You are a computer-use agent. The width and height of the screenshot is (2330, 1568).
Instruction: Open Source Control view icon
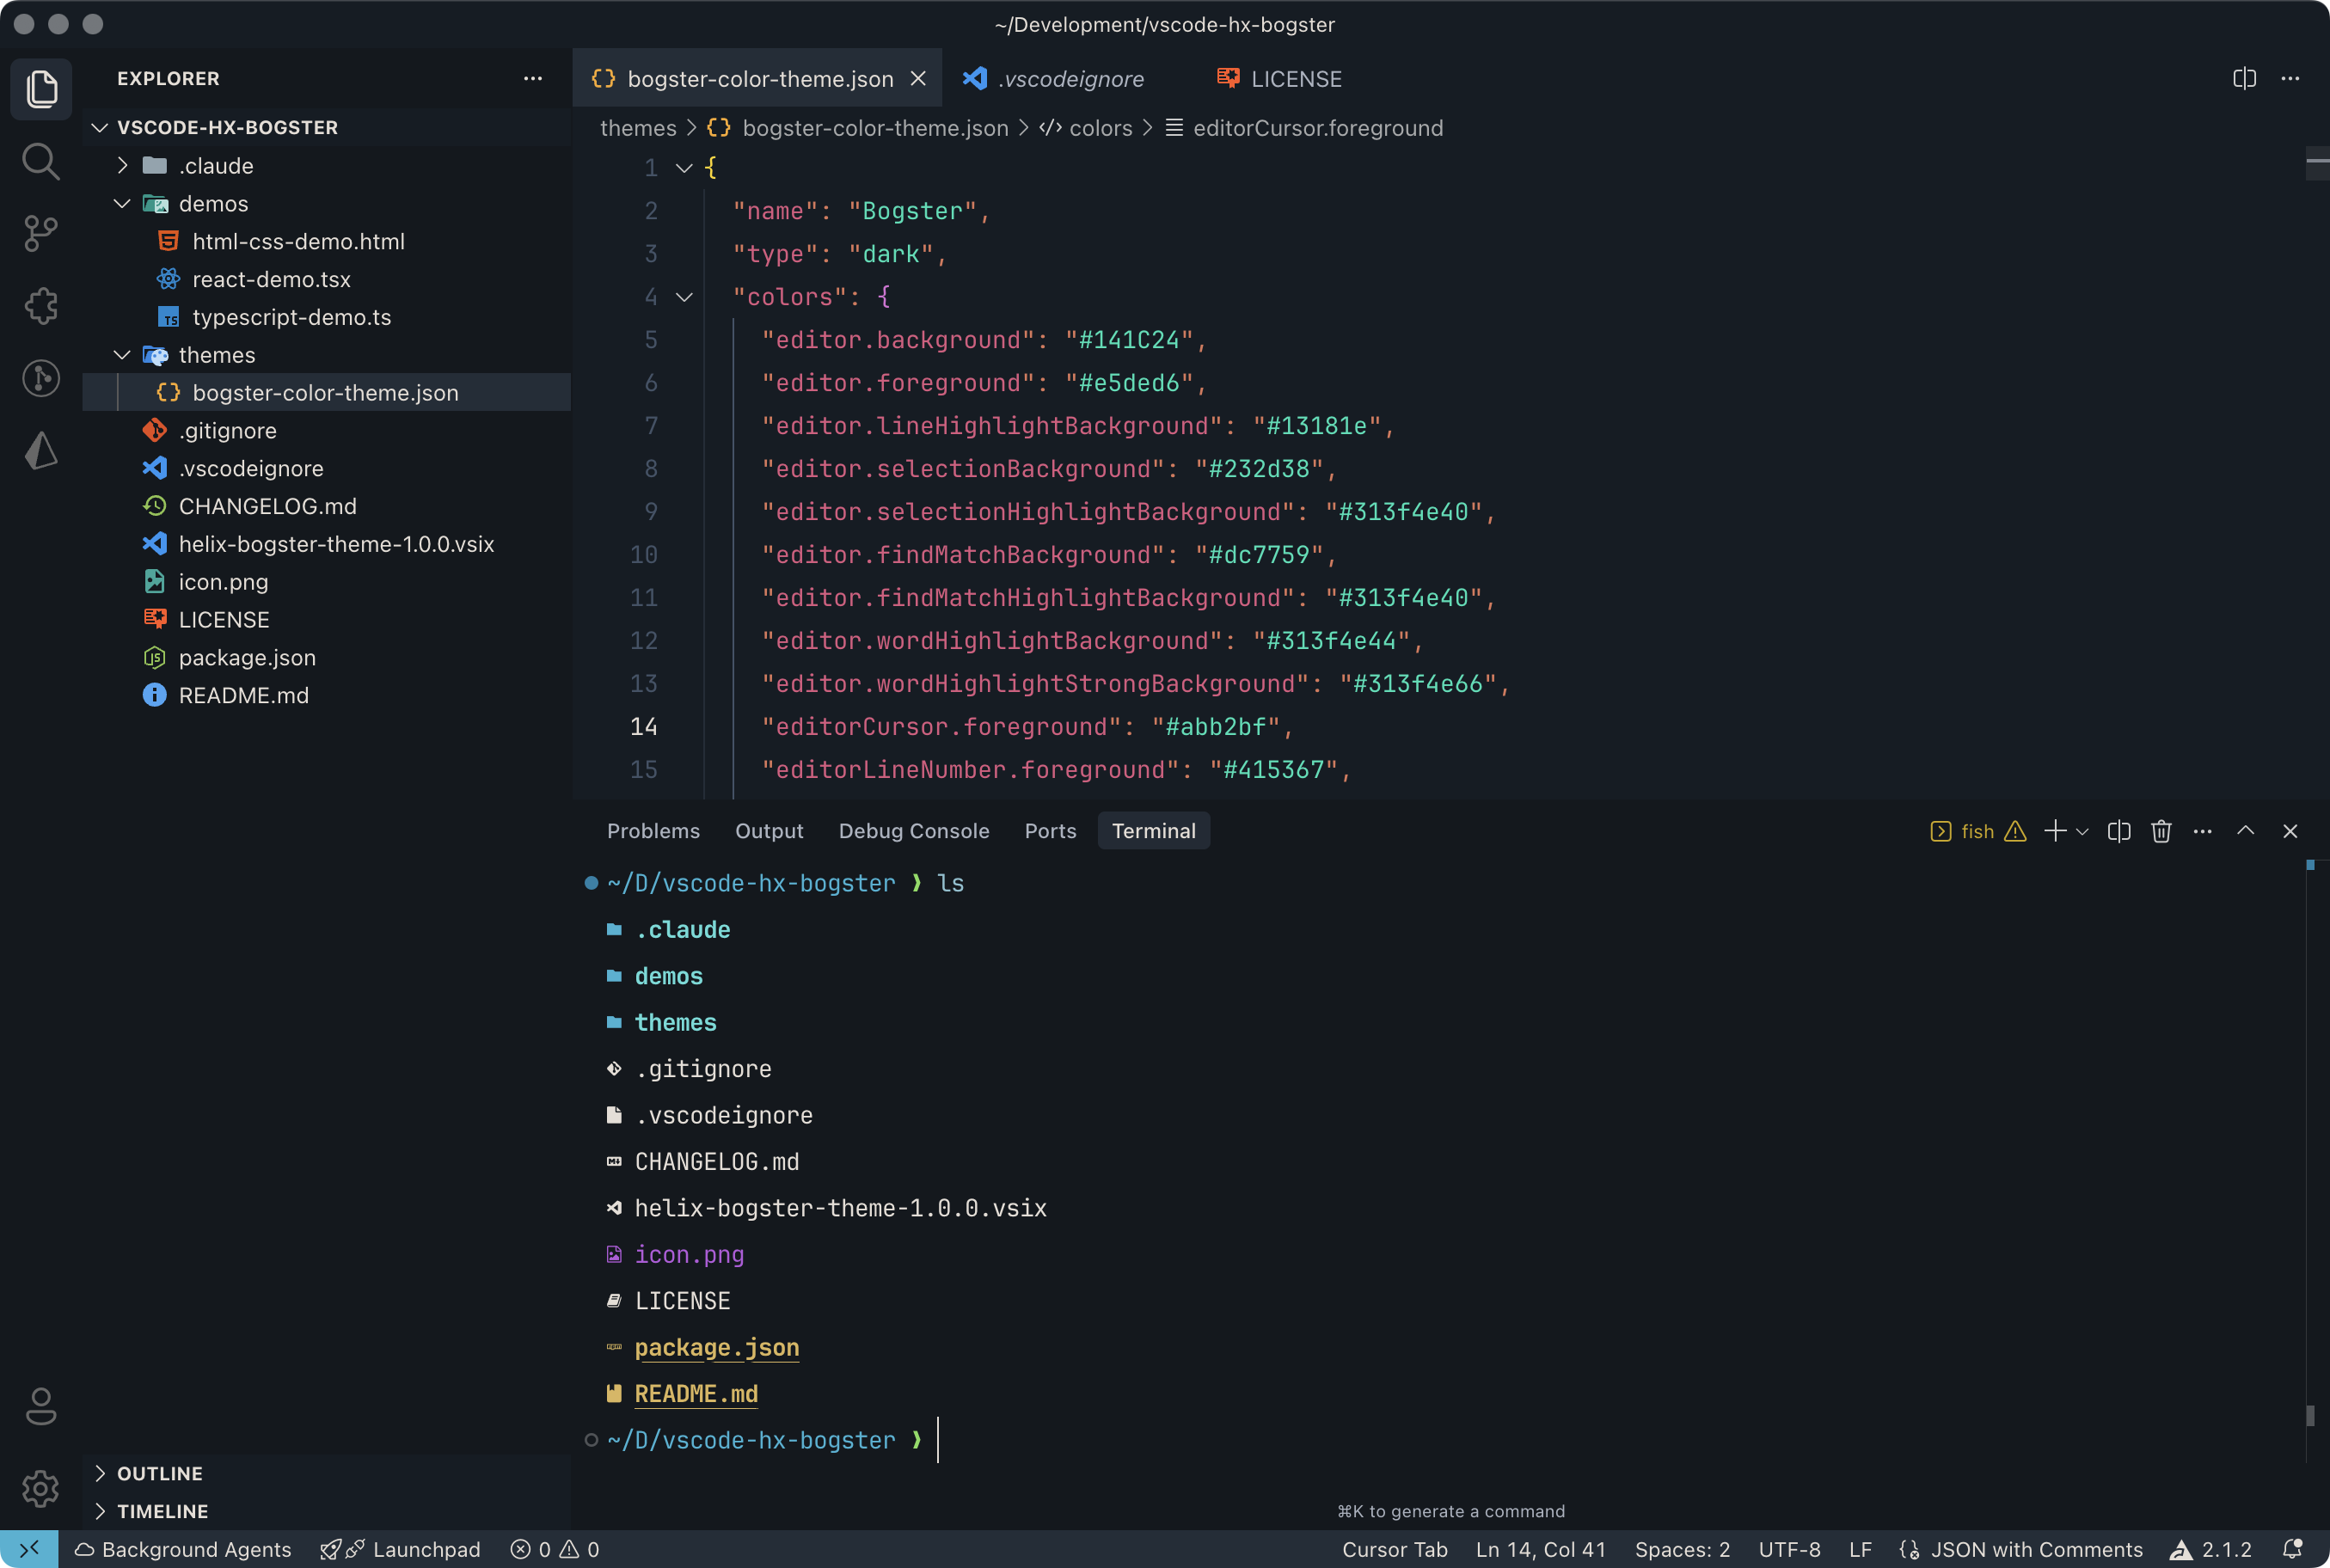click(x=40, y=234)
